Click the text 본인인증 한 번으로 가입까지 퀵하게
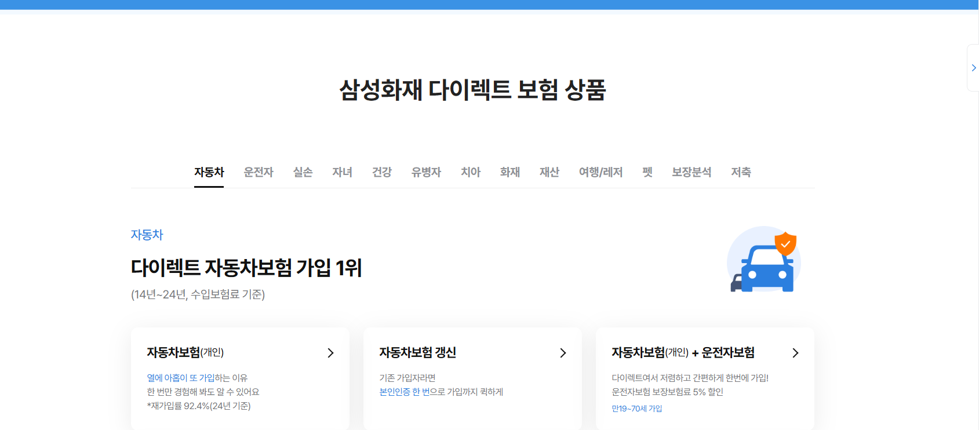Screen dimensions: 979x430 [x=441, y=392]
